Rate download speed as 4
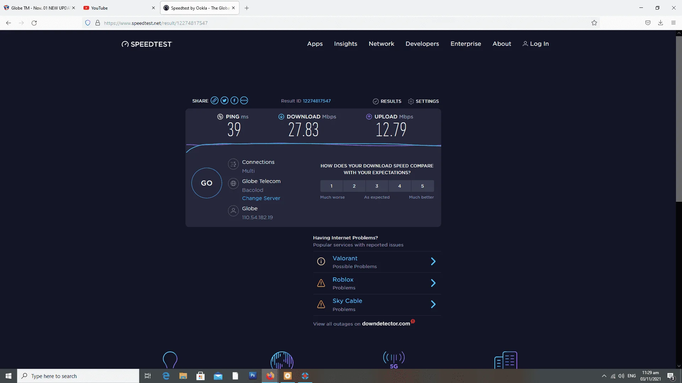The image size is (682, 383). pos(400,186)
